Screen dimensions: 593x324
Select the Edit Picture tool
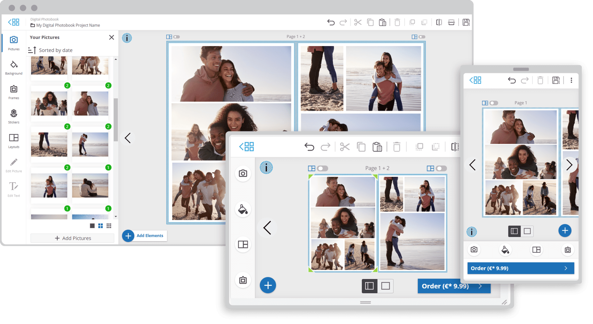[14, 166]
